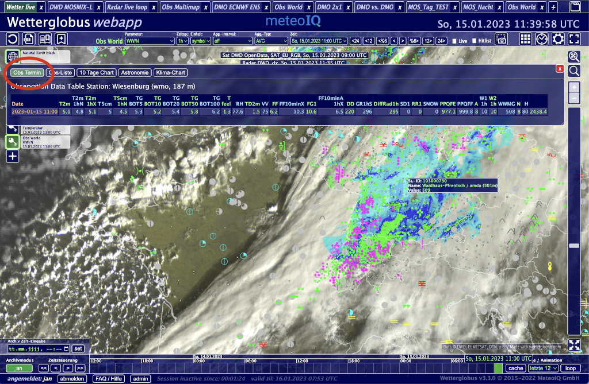Click the FAQ / Hilfe button

pos(109,379)
